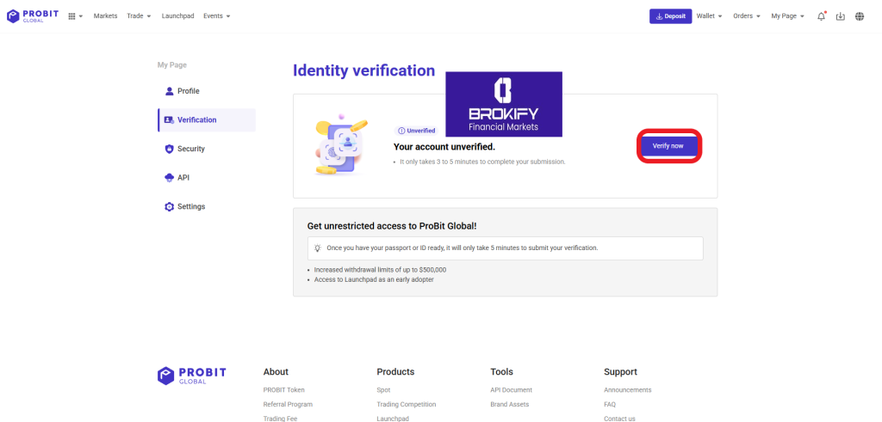The width and height of the screenshot is (882, 422).
Task: Select the Verification sidebar tab
Action: click(x=196, y=120)
